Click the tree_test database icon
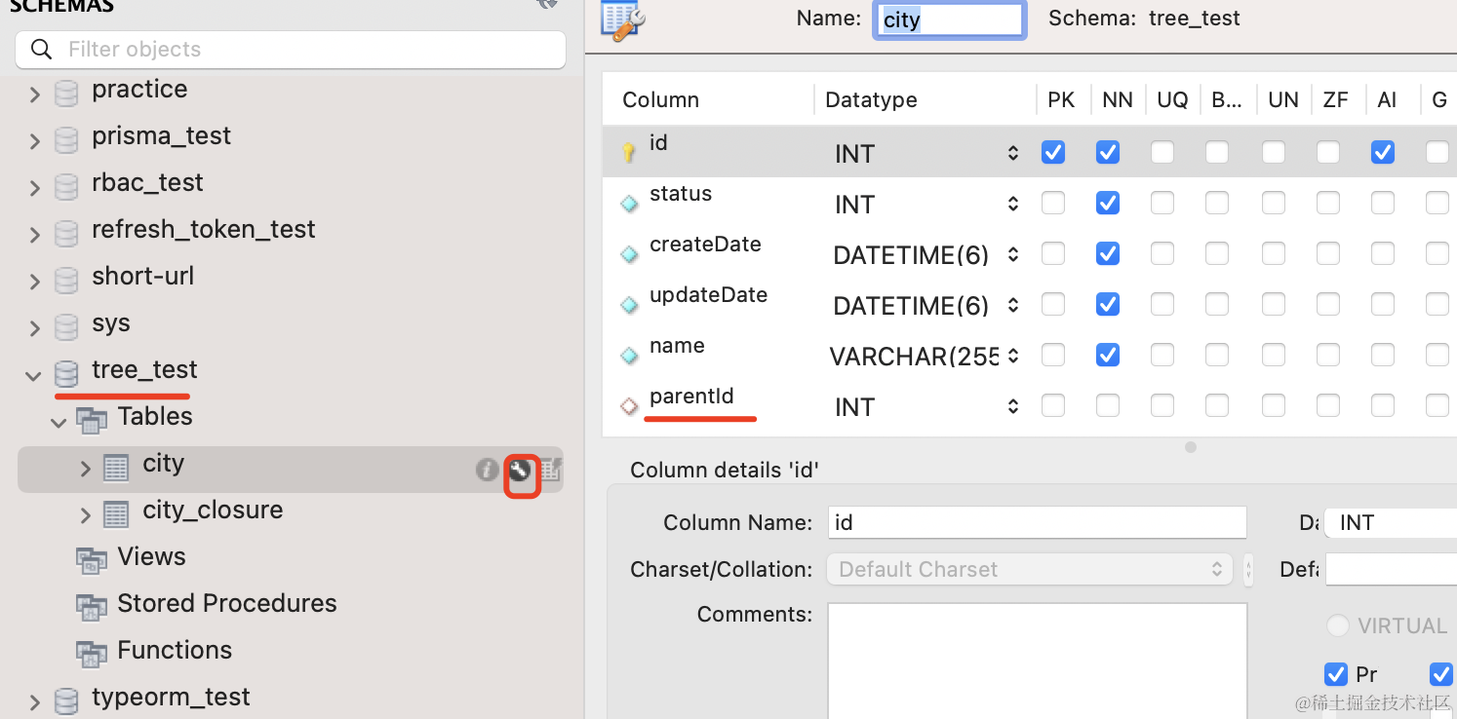 click(66, 374)
